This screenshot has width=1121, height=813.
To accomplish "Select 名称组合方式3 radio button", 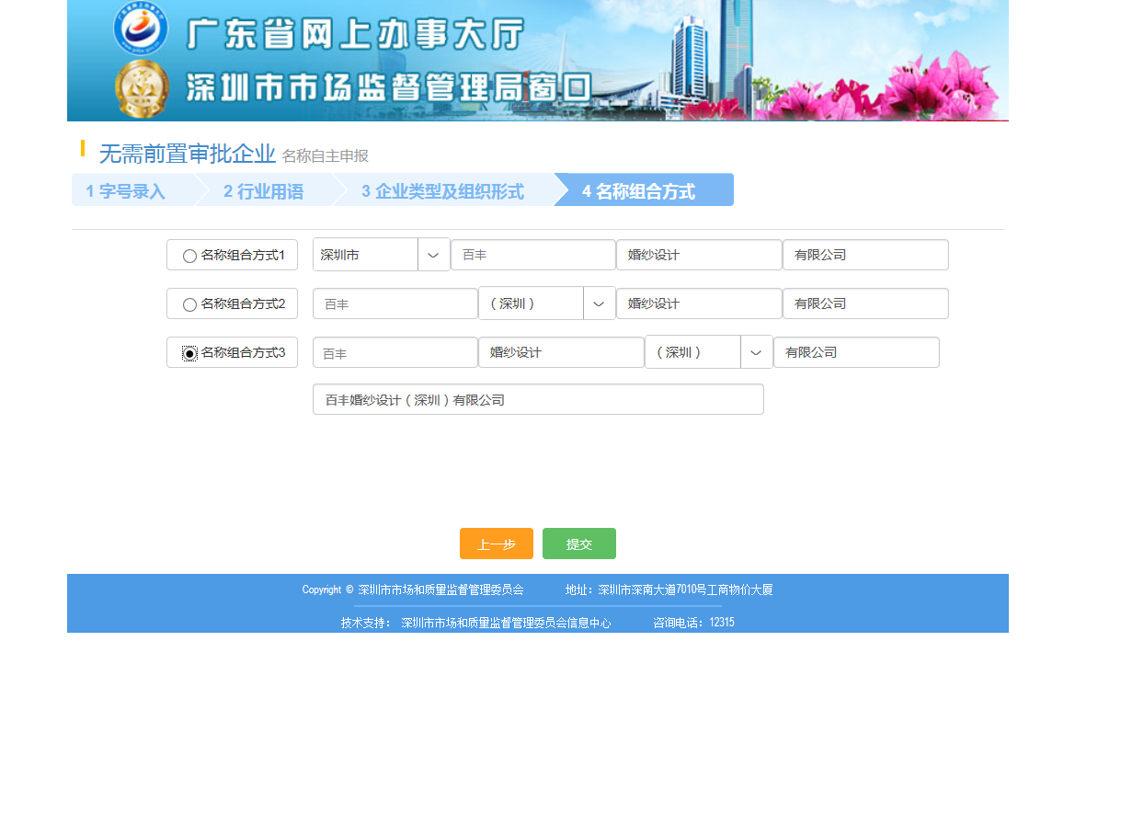I will 189,353.
